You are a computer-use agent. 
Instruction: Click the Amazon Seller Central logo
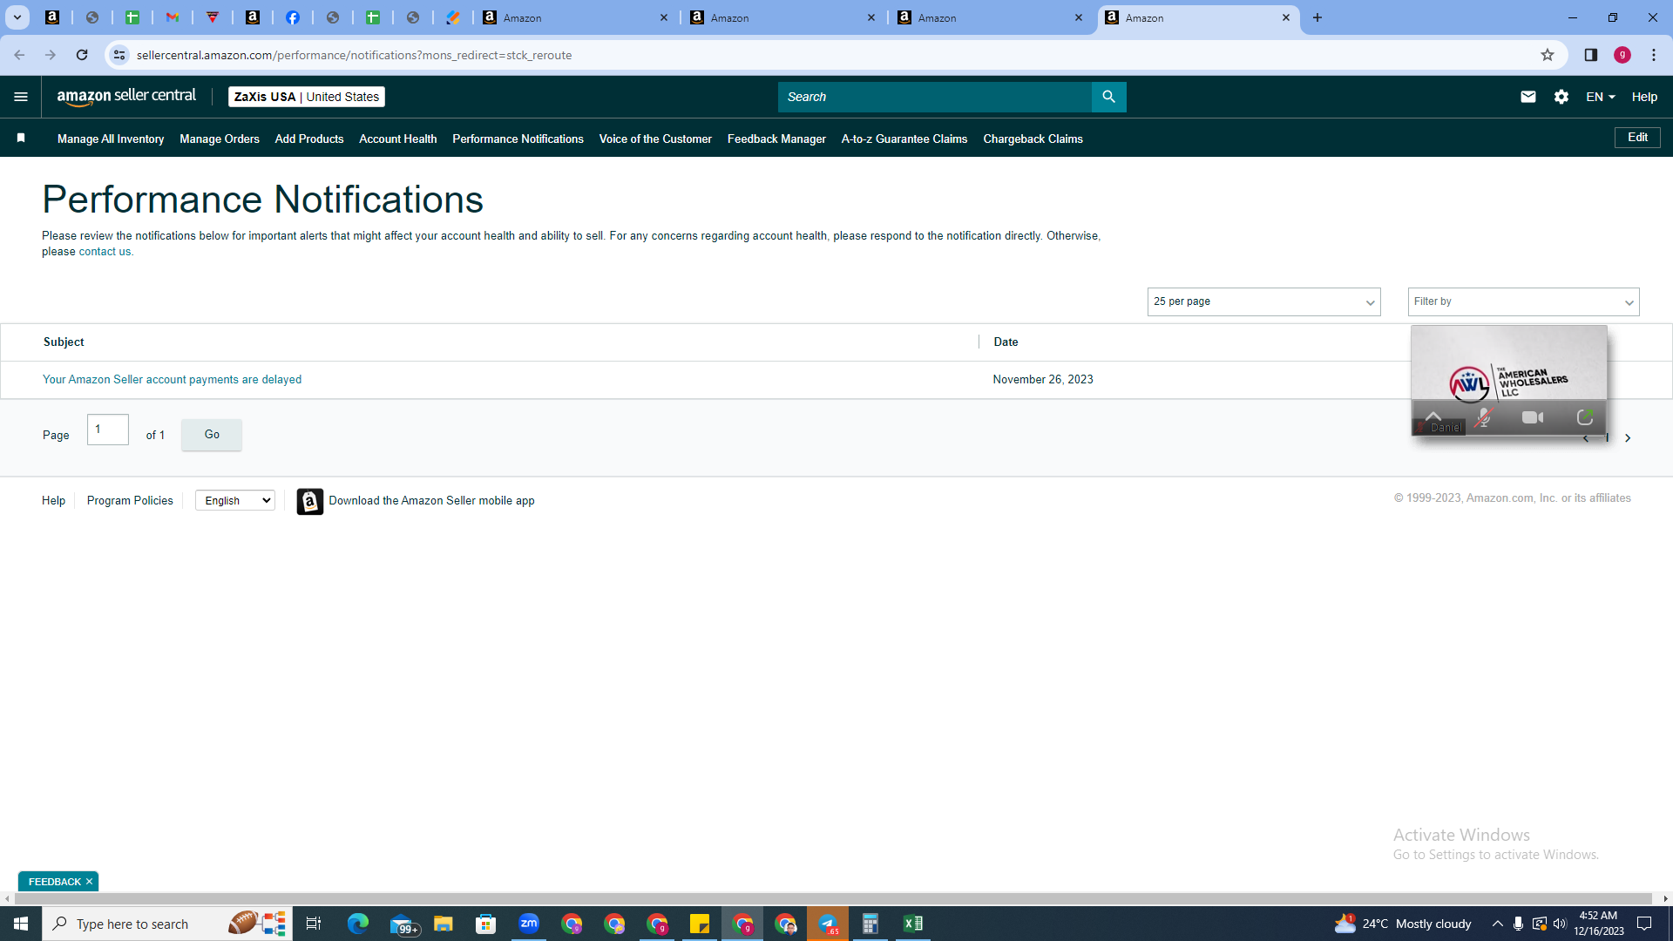126,97
